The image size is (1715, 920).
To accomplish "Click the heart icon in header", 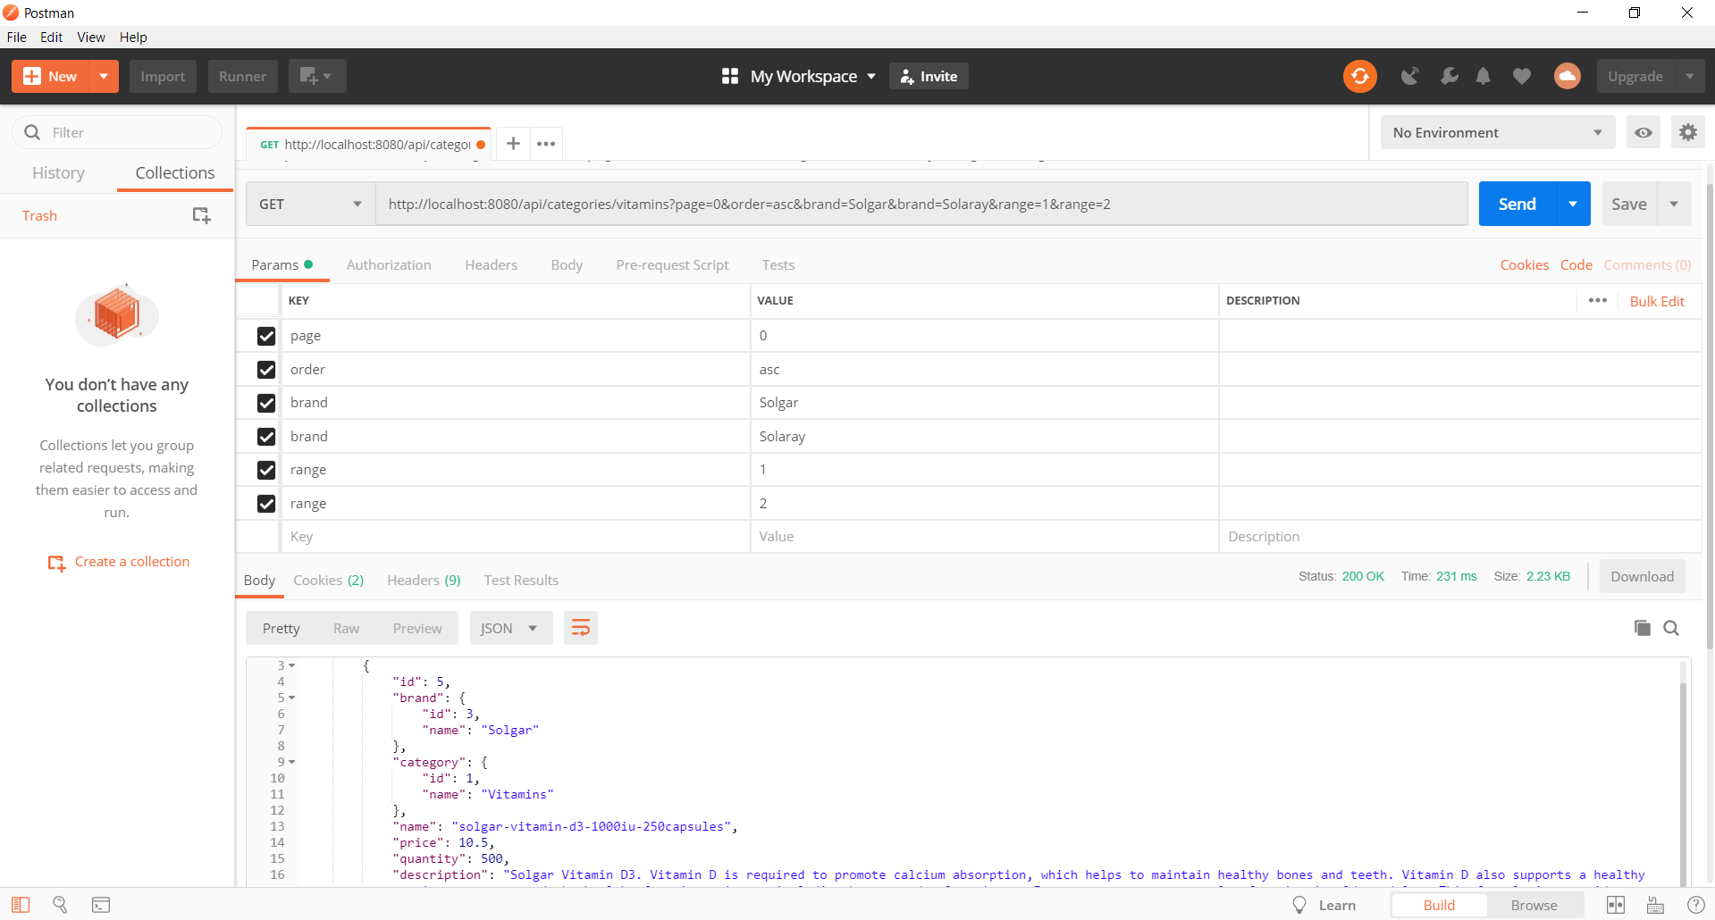I will [x=1521, y=76].
